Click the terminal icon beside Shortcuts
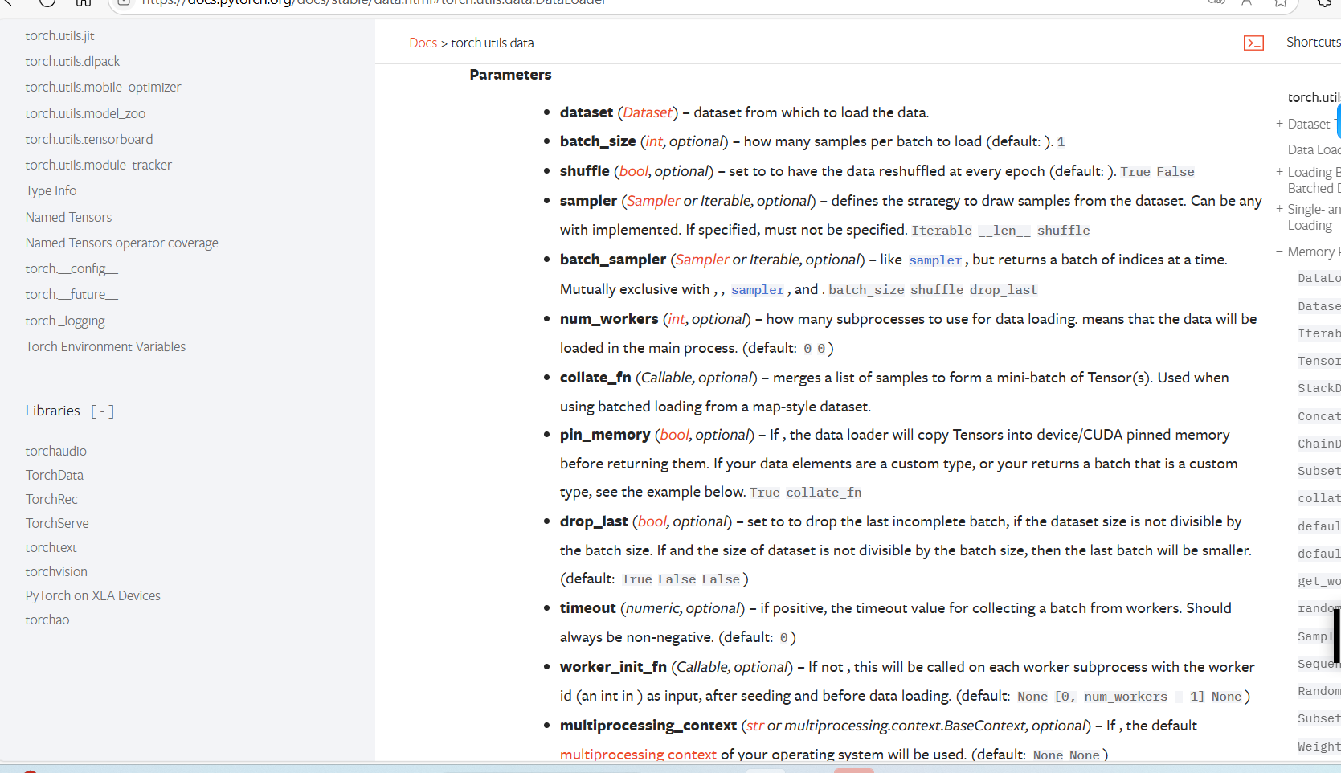 [1253, 43]
